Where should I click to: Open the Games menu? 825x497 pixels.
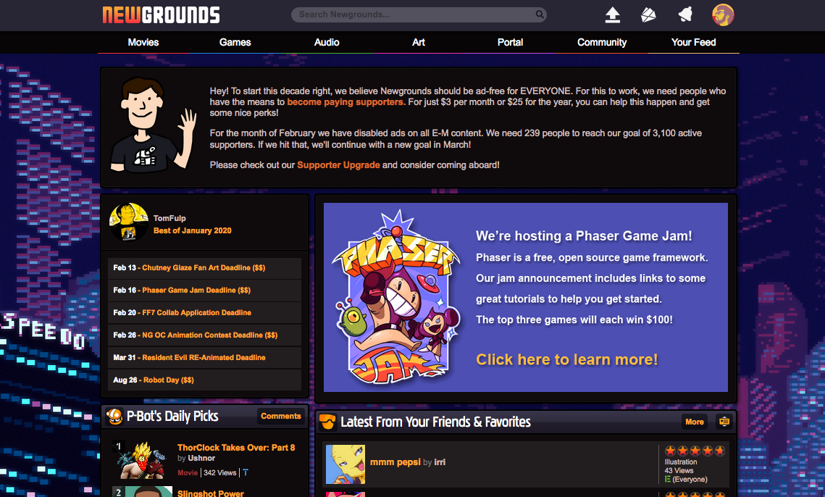[x=235, y=42]
